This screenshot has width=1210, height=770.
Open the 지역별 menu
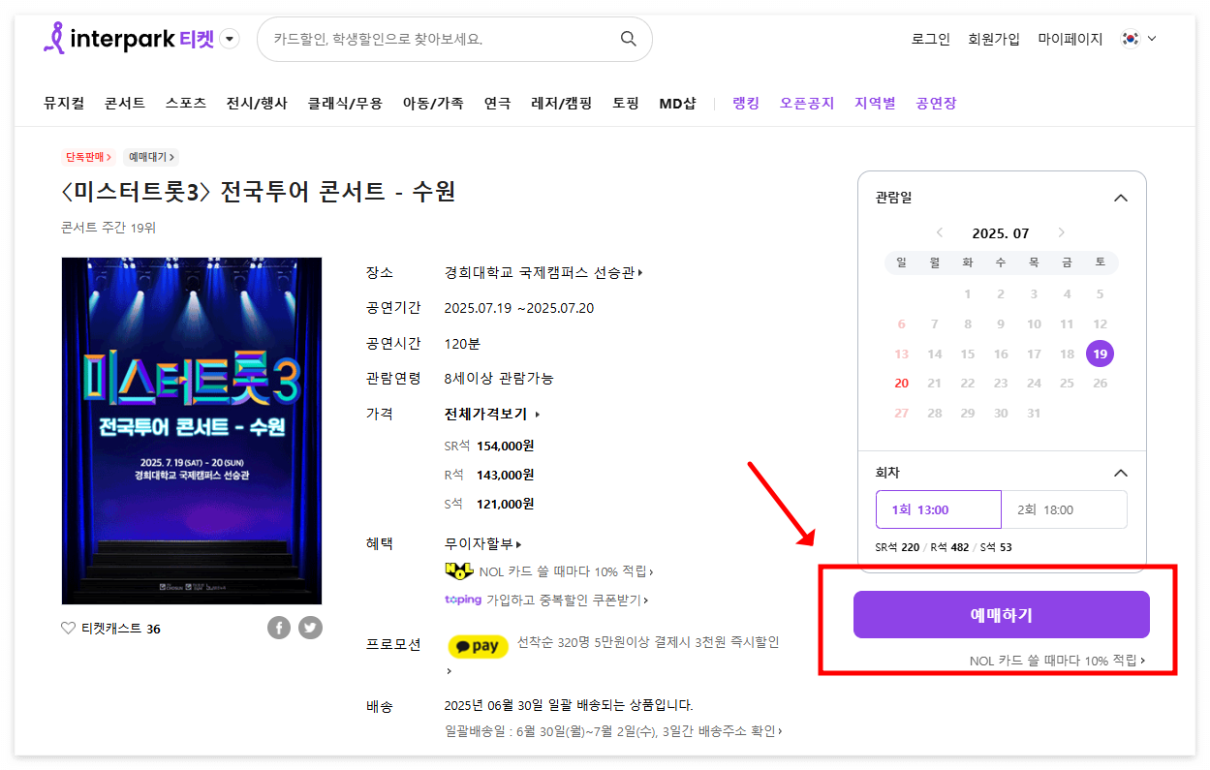[x=875, y=103]
